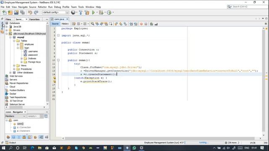Click the Search (Ctrl+I) input field
Screen dimensions: 269x151
coord(250,7)
